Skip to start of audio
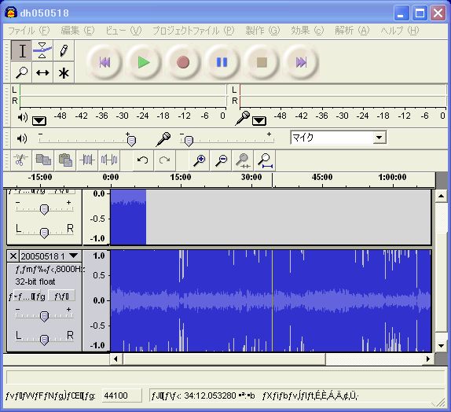451x412 pixels. click(x=104, y=62)
